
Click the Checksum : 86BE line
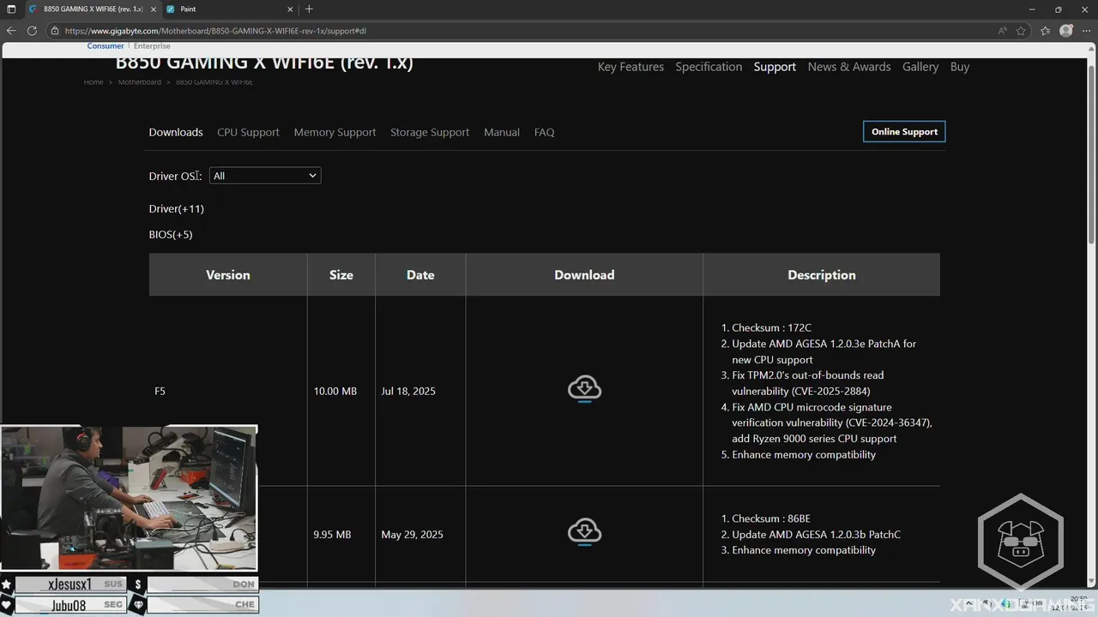coord(771,518)
